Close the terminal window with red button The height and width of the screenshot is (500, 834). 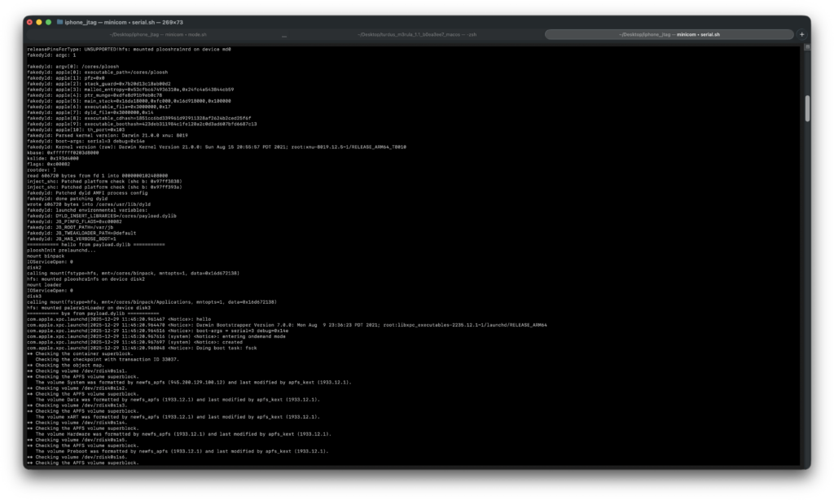click(29, 22)
